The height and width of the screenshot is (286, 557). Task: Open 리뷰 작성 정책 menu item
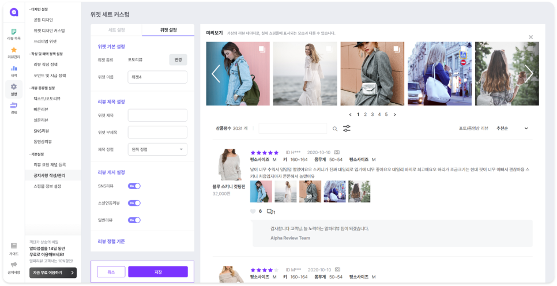pyautogui.click(x=46, y=65)
